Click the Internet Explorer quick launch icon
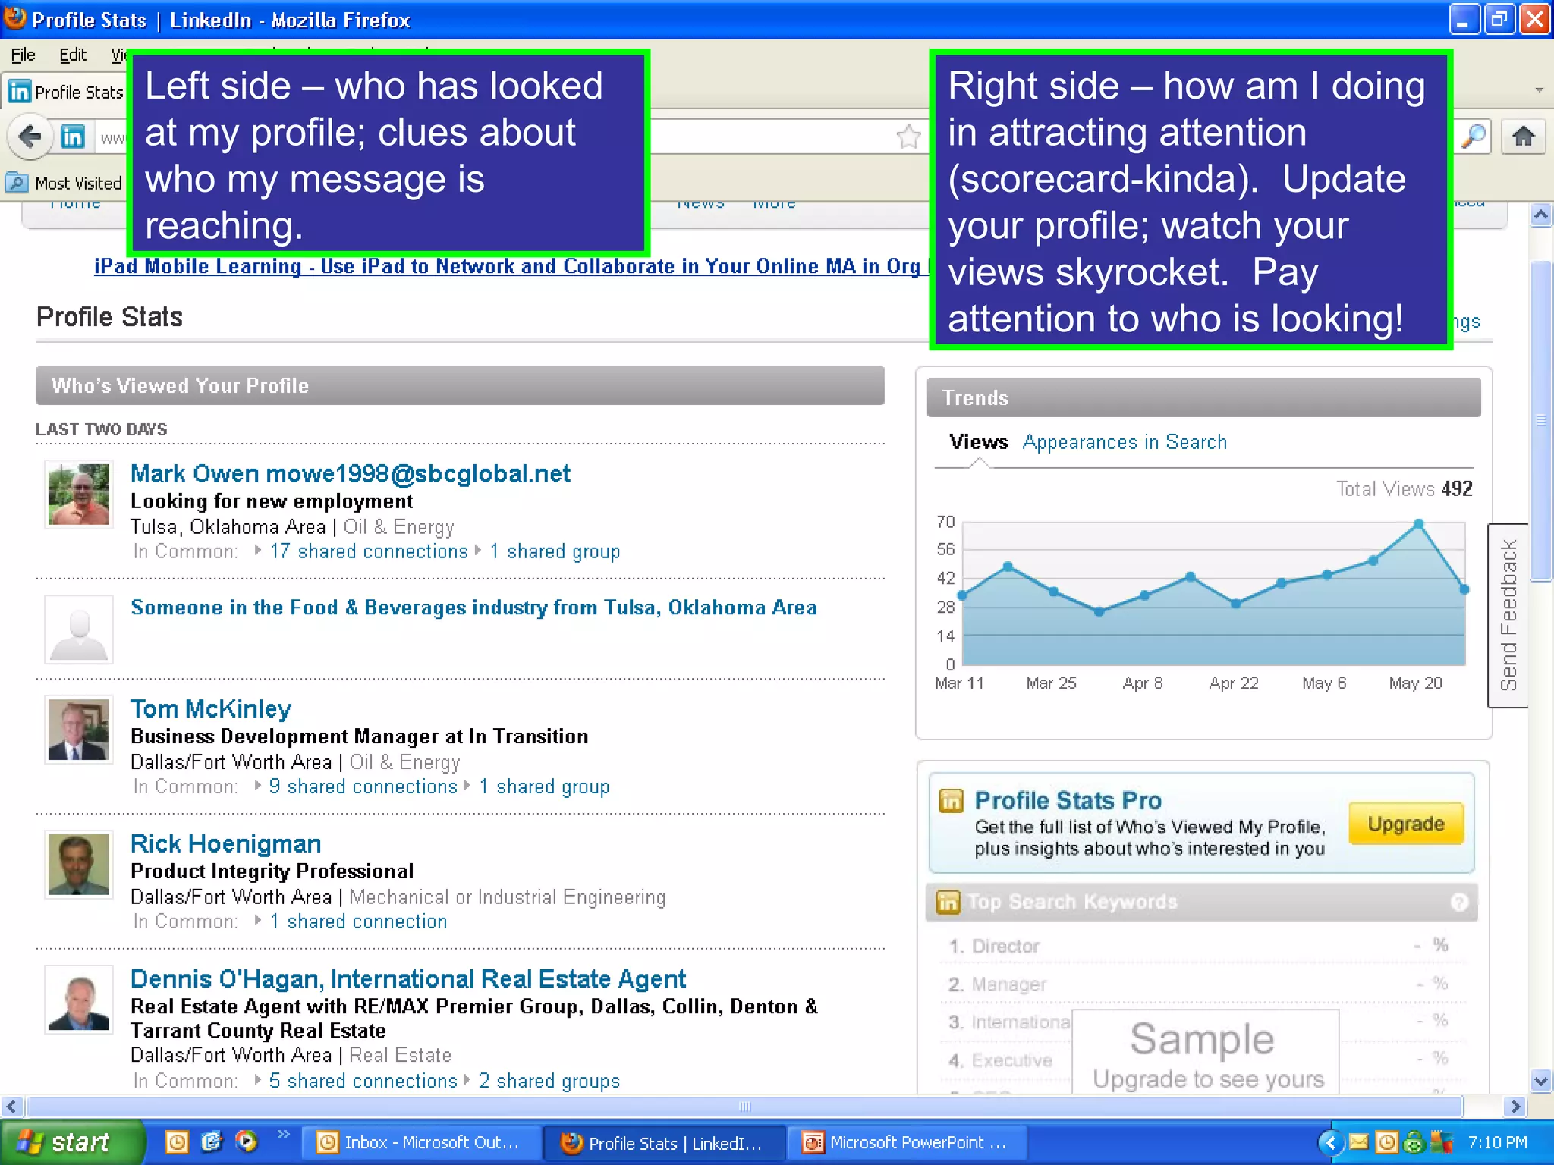The height and width of the screenshot is (1165, 1554). (212, 1141)
